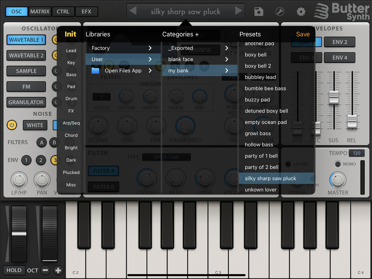Image resolution: width=372 pixels, height=279 pixels.
Task: Expand the Open Files App chevron
Action: [150, 71]
